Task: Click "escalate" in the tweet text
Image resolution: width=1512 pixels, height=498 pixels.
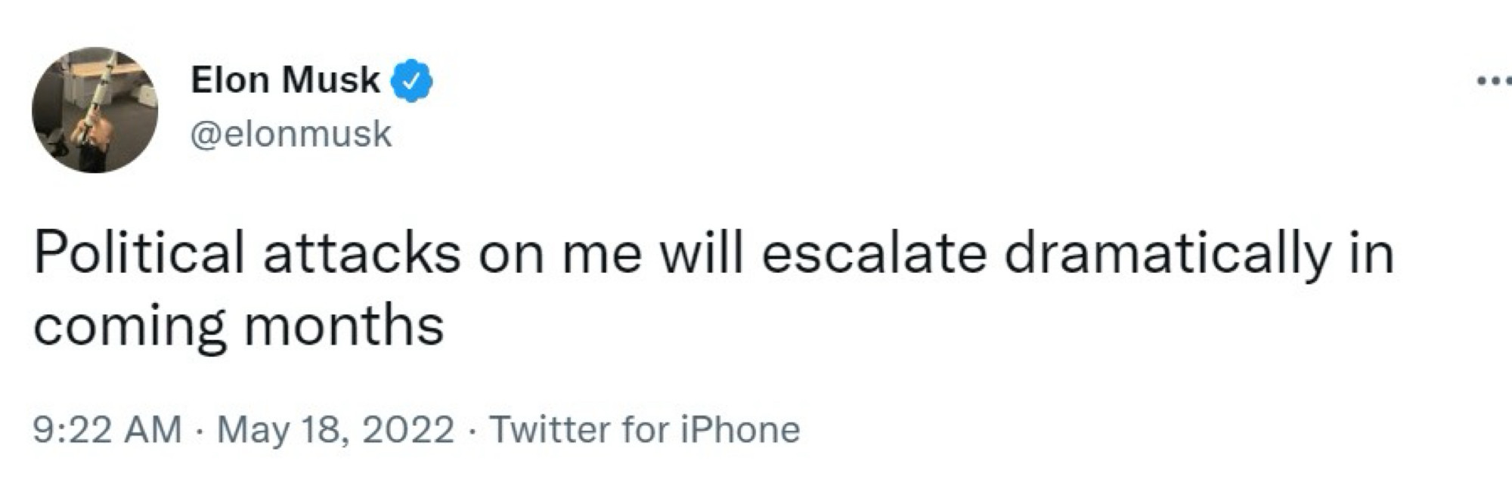Action: [x=873, y=253]
